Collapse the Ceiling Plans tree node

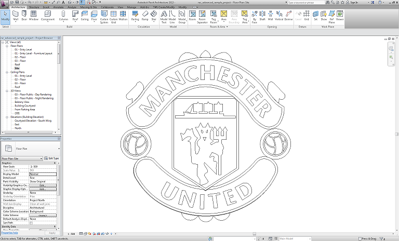7,72
